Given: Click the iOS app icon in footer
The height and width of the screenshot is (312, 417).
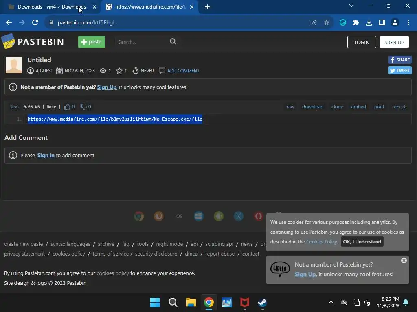Looking at the screenshot, I should tap(179, 216).
